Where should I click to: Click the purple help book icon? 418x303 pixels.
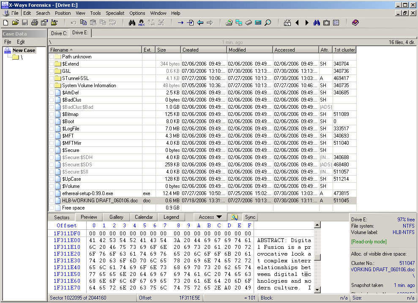point(355,23)
